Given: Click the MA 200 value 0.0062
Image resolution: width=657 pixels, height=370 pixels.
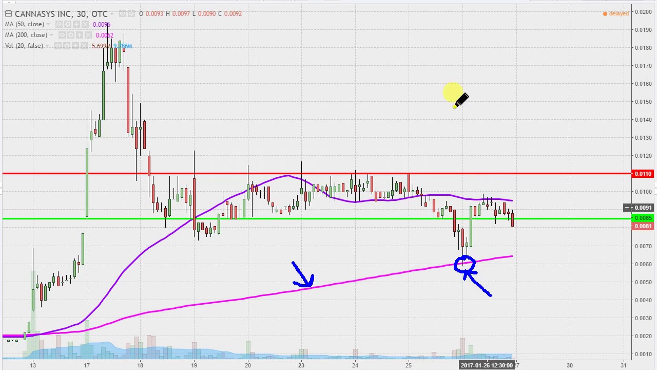Looking at the screenshot, I should (x=105, y=35).
